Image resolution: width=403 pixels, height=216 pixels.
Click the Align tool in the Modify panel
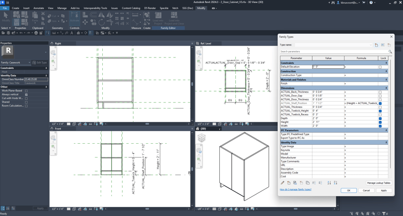tap(85, 15)
